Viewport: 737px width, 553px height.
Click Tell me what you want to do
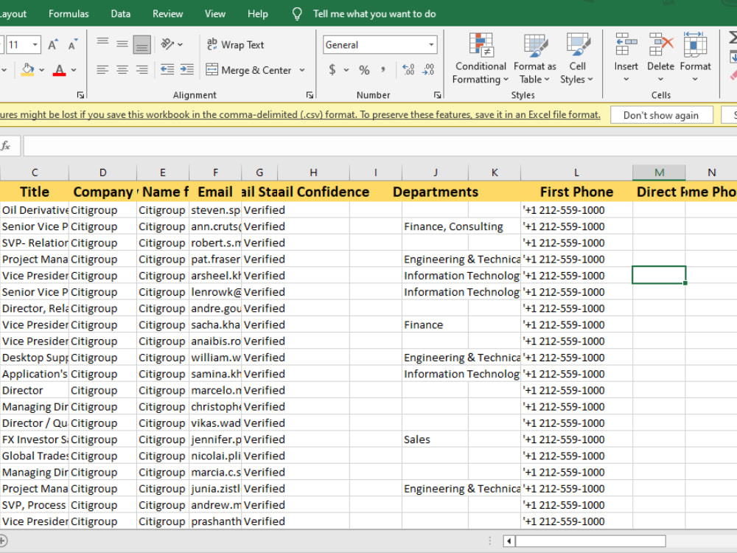374,13
